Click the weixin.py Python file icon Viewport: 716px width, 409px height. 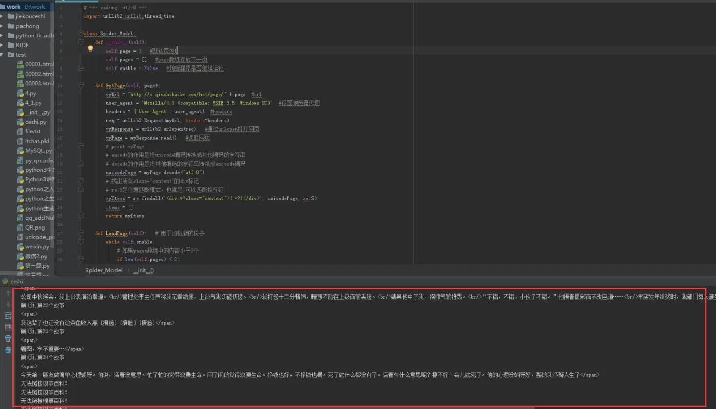pos(20,246)
